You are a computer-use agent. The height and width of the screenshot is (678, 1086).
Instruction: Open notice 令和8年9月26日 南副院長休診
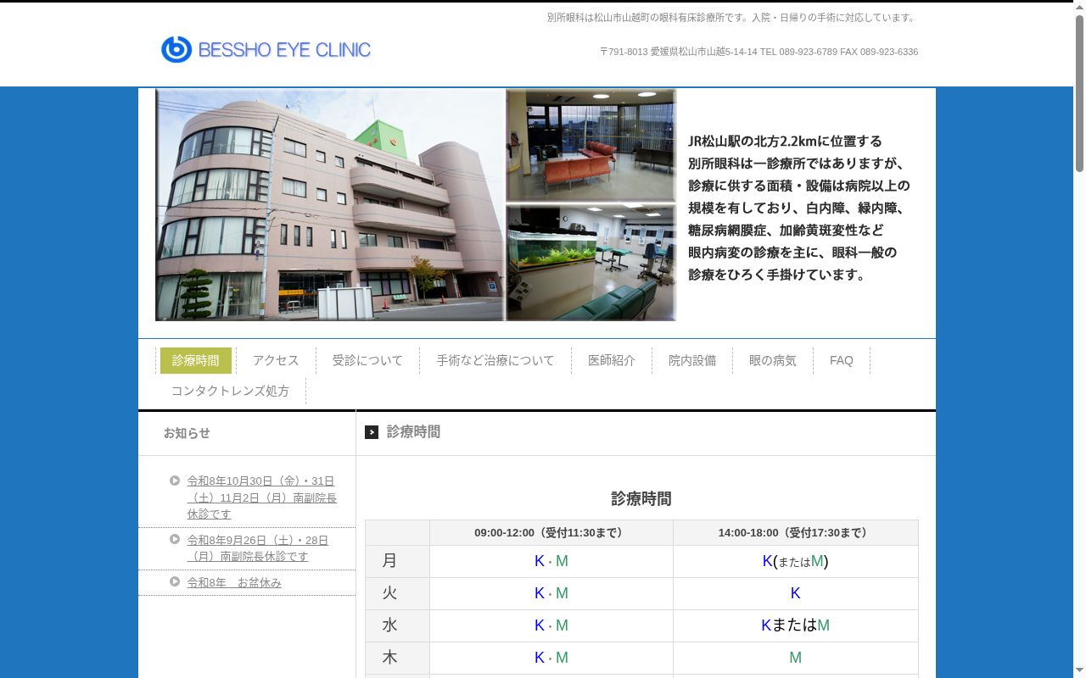[x=258, y=548]
